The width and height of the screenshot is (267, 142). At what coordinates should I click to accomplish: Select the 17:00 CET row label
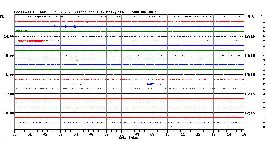[x=9, y=94]
